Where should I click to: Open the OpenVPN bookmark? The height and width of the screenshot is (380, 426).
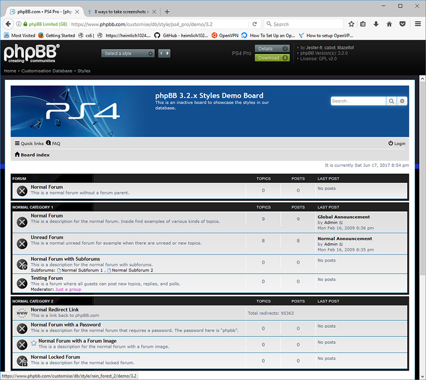(225, 35)
